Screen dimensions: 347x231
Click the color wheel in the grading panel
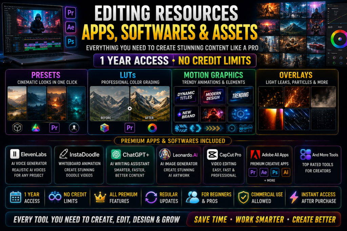click(339, 39)
